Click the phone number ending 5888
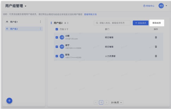 73,48
